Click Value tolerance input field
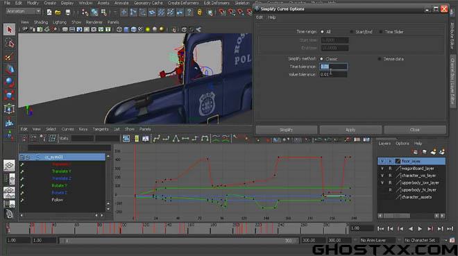 [334, 74]
